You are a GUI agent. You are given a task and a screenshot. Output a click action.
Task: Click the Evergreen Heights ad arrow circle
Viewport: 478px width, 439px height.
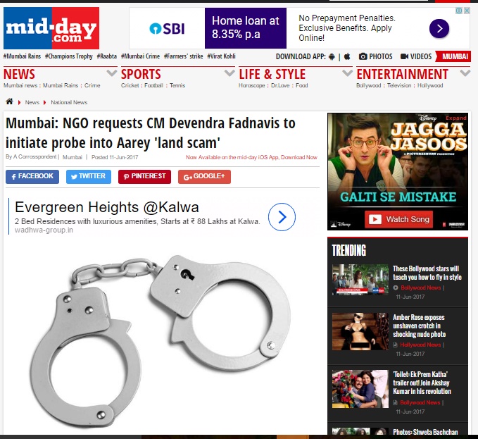click(282, 217)
